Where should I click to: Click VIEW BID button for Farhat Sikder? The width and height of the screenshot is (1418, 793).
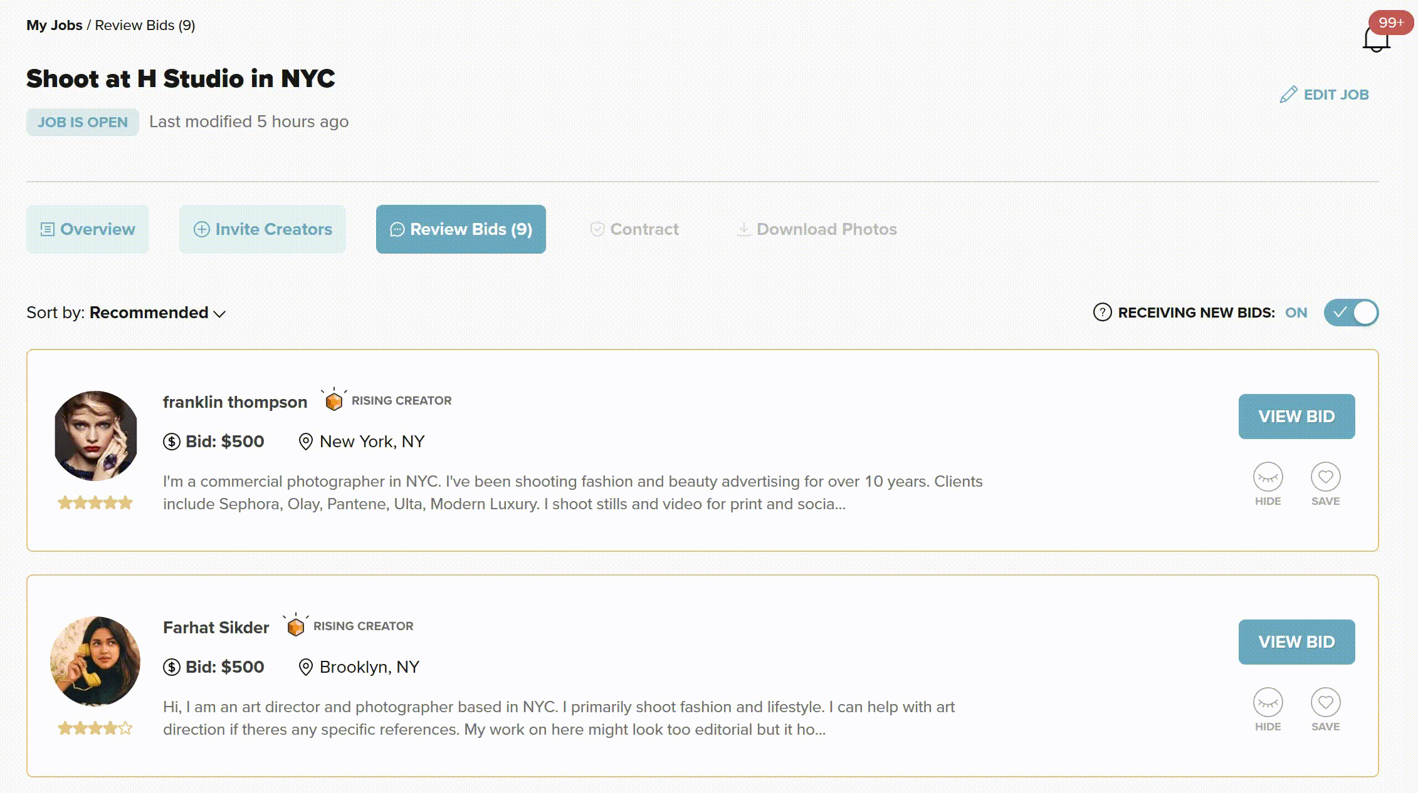click(1295, 641)
